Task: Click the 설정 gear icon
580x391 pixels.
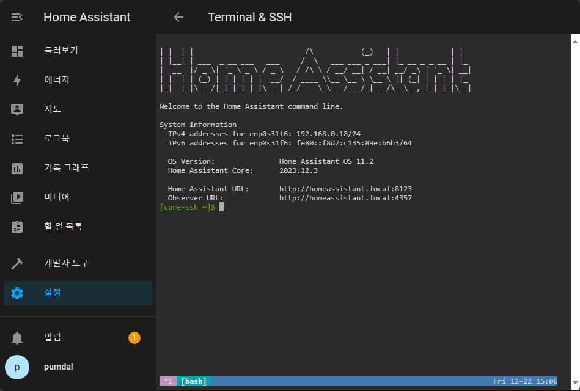Action: tap(17, 293)
